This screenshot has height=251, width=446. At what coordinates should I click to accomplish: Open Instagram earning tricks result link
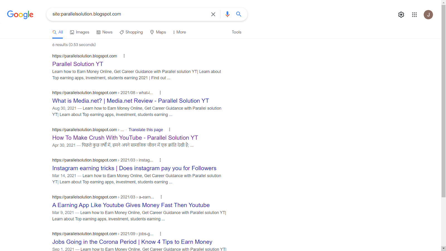(x=134, y=168)
